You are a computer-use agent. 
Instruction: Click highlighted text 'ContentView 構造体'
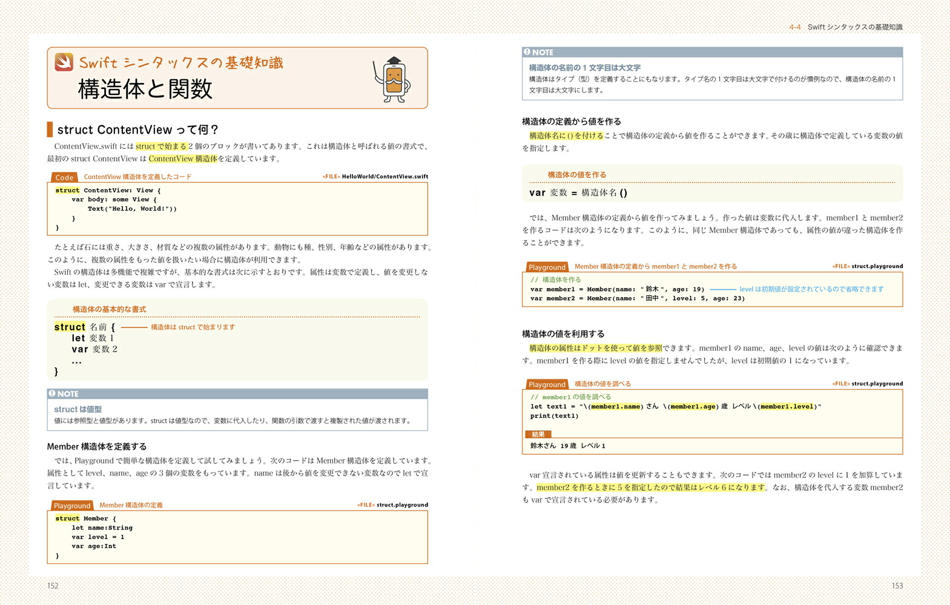183,159
